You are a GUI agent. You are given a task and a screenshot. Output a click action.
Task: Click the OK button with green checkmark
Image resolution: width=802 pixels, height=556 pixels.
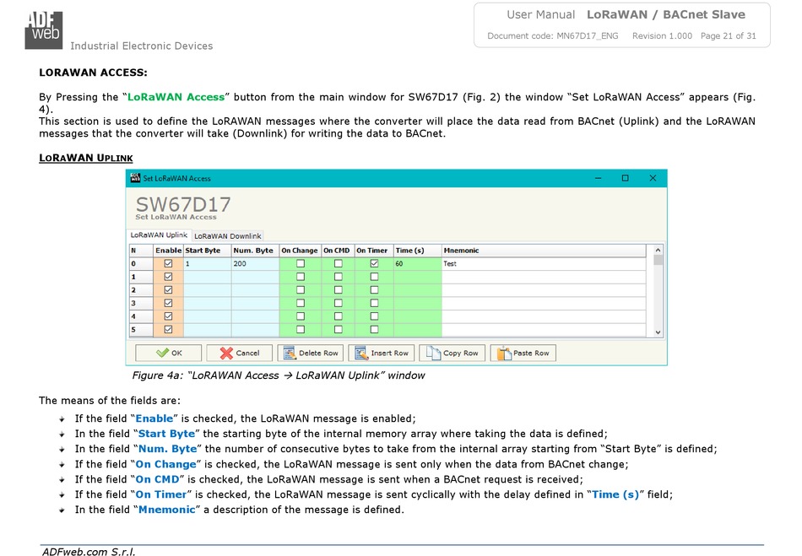click(169, 353)
